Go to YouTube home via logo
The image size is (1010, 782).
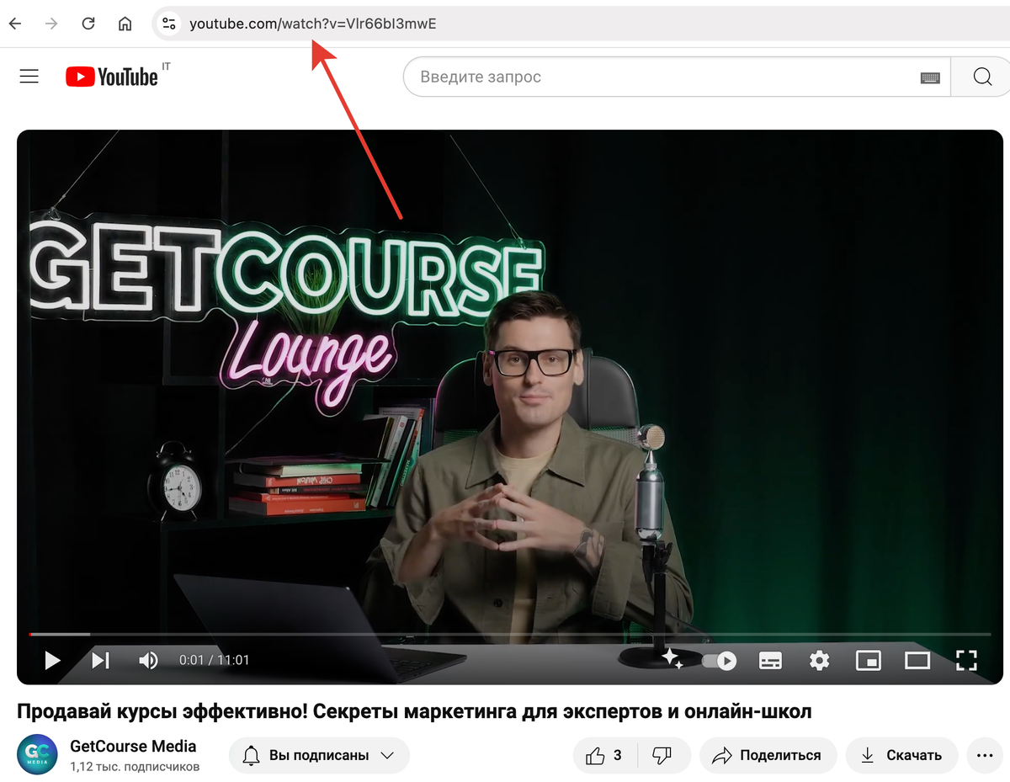[112, 77]
